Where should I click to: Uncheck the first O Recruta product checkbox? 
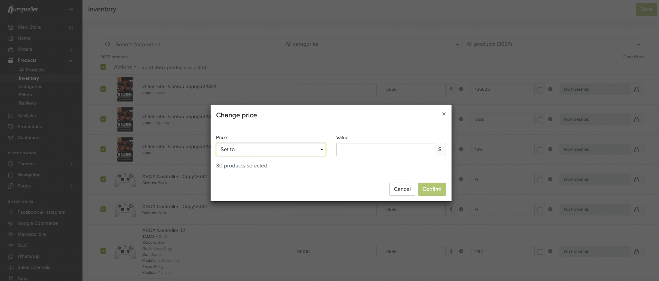tap(103, 89)
